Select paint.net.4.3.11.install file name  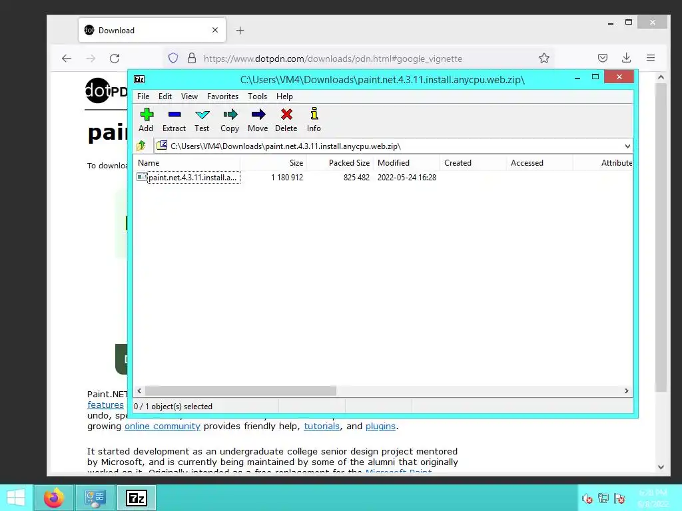click(x=194, y=177)
